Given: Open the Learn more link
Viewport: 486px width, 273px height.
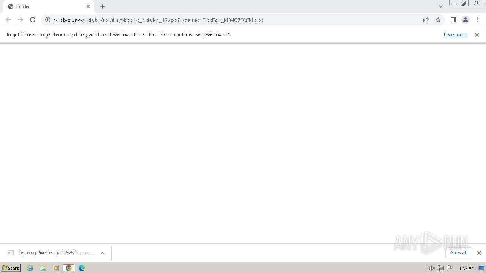Looking at the screenshot, I should (456, 35).
